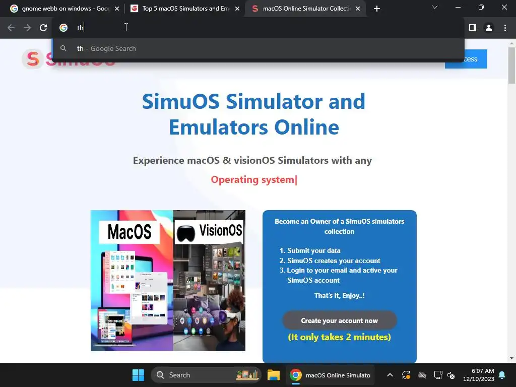Screen dimensions: 516x387
Task: Open the Chrome side panel icon
Action: click(x=472, y=28)
